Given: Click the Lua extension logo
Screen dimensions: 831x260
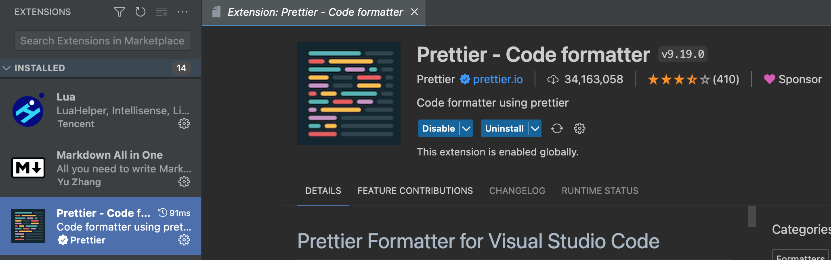Looking at the screenshot, I should point(28,110).
